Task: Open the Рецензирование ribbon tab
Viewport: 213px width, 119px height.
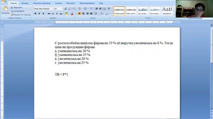Action: [x=87, y=3]
